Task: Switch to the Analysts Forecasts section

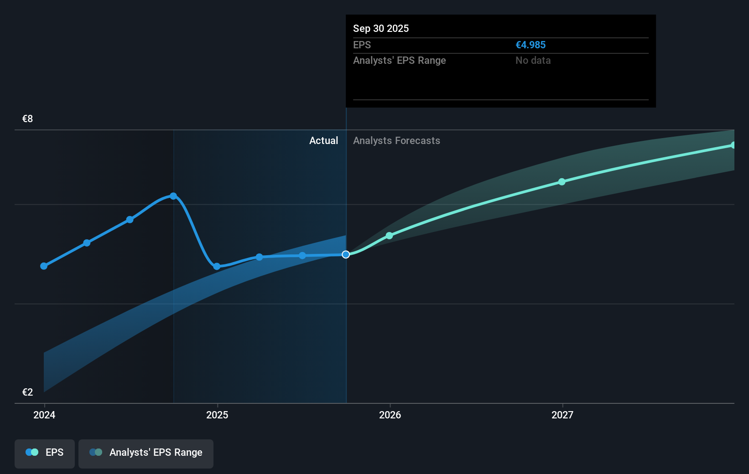Action: point(396,141)
